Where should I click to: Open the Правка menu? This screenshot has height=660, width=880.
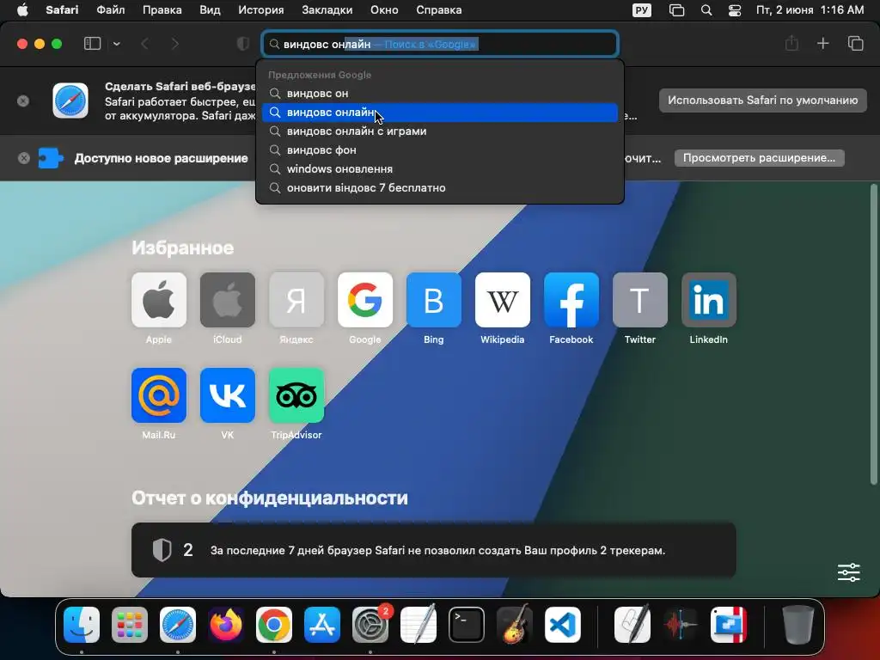click(x=162, y=10)
